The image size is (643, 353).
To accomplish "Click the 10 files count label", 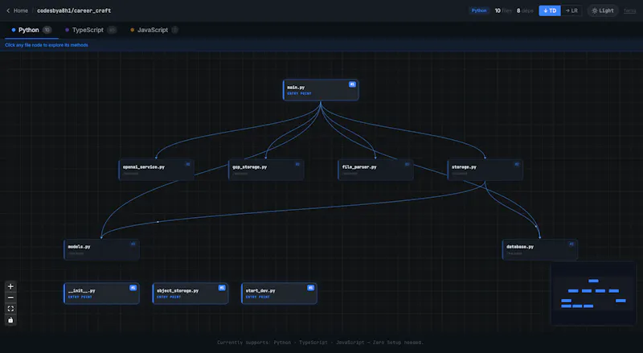I will (503, 10).
